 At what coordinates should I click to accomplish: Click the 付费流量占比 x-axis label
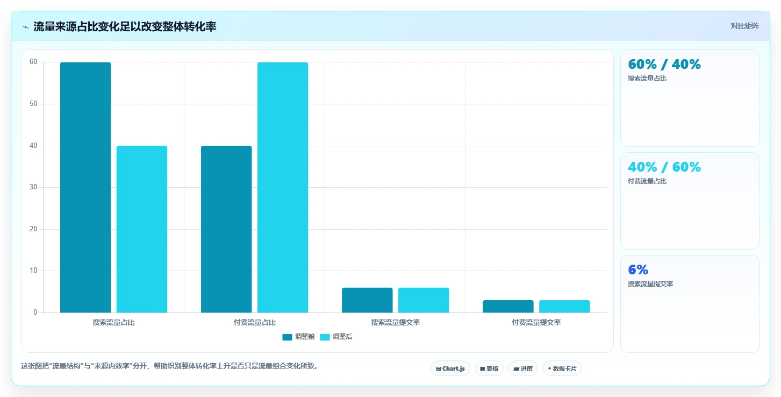(x=254, y=322)
